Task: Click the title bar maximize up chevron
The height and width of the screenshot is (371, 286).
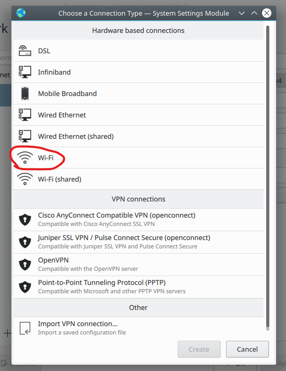Action: [x=254, y=13]
